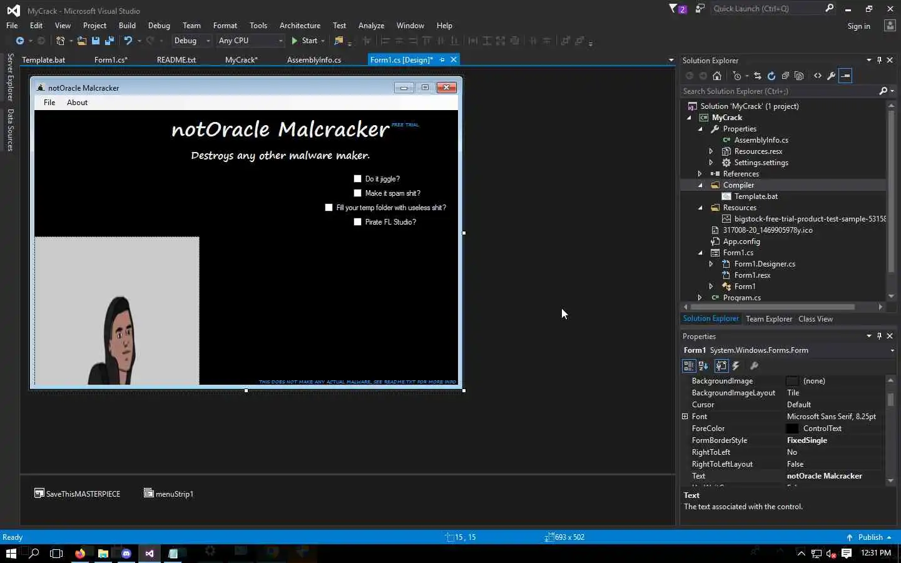Screen dimensions: 901x563
Task: Select Template.bat in Solution Explorer
Action: 756,196
